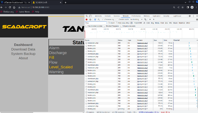198x113 pixels.
Task: Bookmark this page with the star icon
Action: click(182, 7)
